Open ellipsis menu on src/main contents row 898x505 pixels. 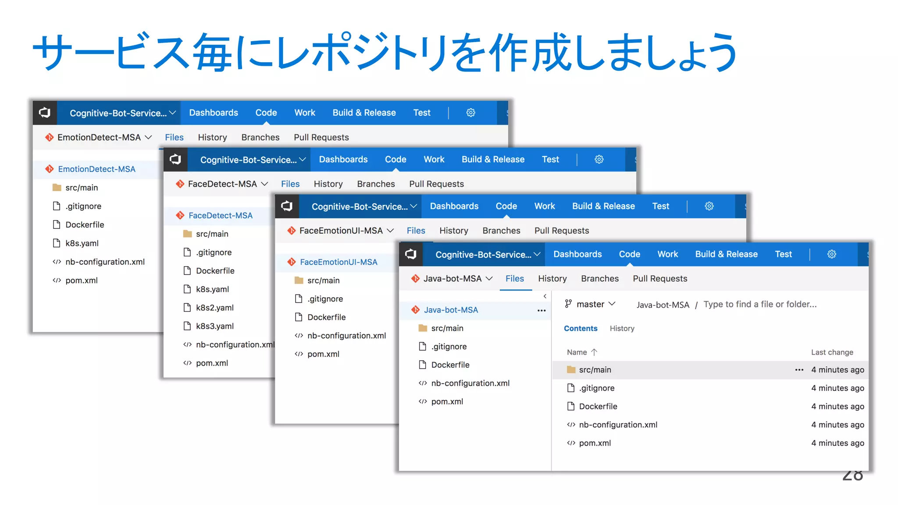pyautogui.click(x=799, y=370)
